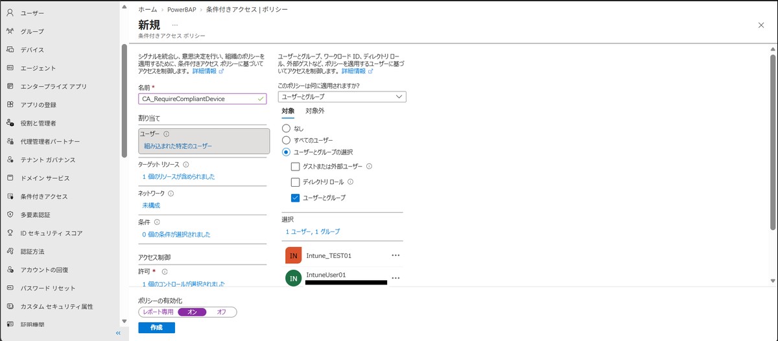This screenshot has width=778, height=341.
Task: Open the グループ sidebar icon
Action: click(x=10, y=31)
